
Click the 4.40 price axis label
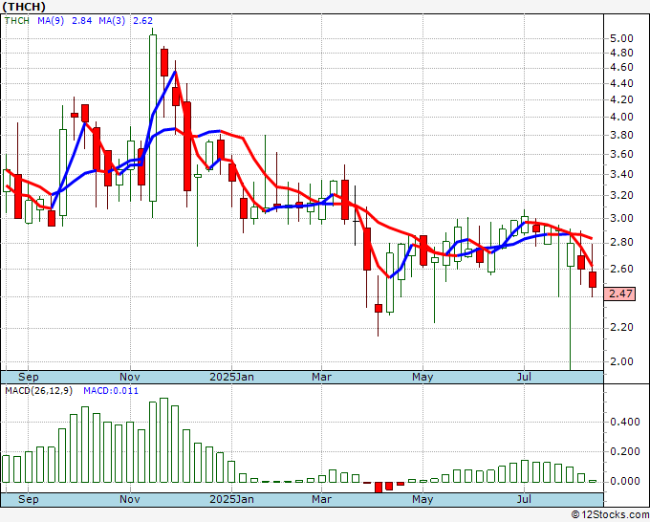click(622, 83)
